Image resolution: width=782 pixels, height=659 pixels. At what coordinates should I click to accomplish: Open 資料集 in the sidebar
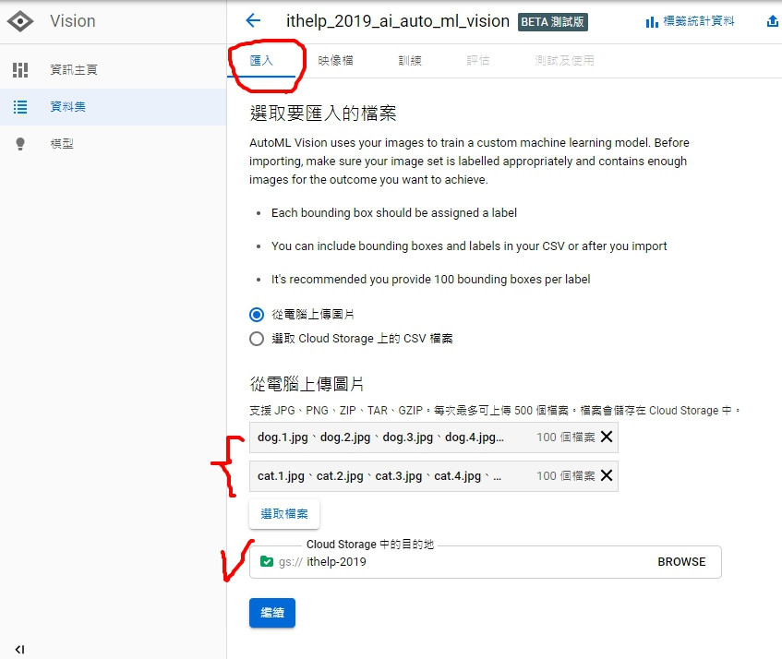click(67, 107)
